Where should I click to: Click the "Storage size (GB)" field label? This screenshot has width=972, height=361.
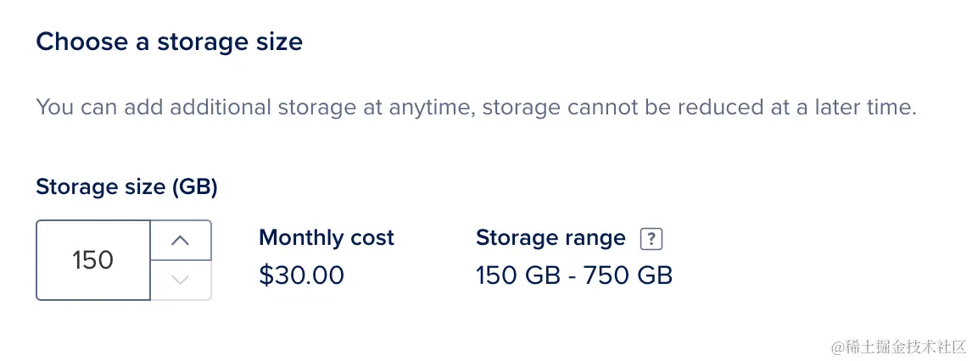(126, 187)
